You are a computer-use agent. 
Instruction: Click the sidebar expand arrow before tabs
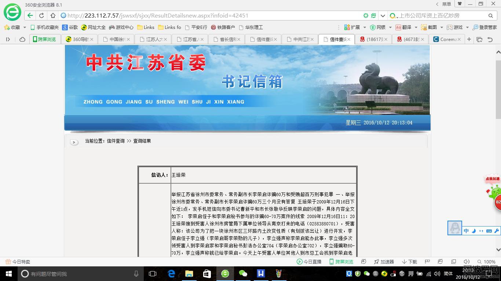(x=8, y=39)
